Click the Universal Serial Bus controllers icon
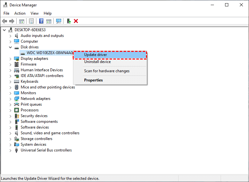Image resolution: width=249 pixels, height=182 pixels. 16,150
